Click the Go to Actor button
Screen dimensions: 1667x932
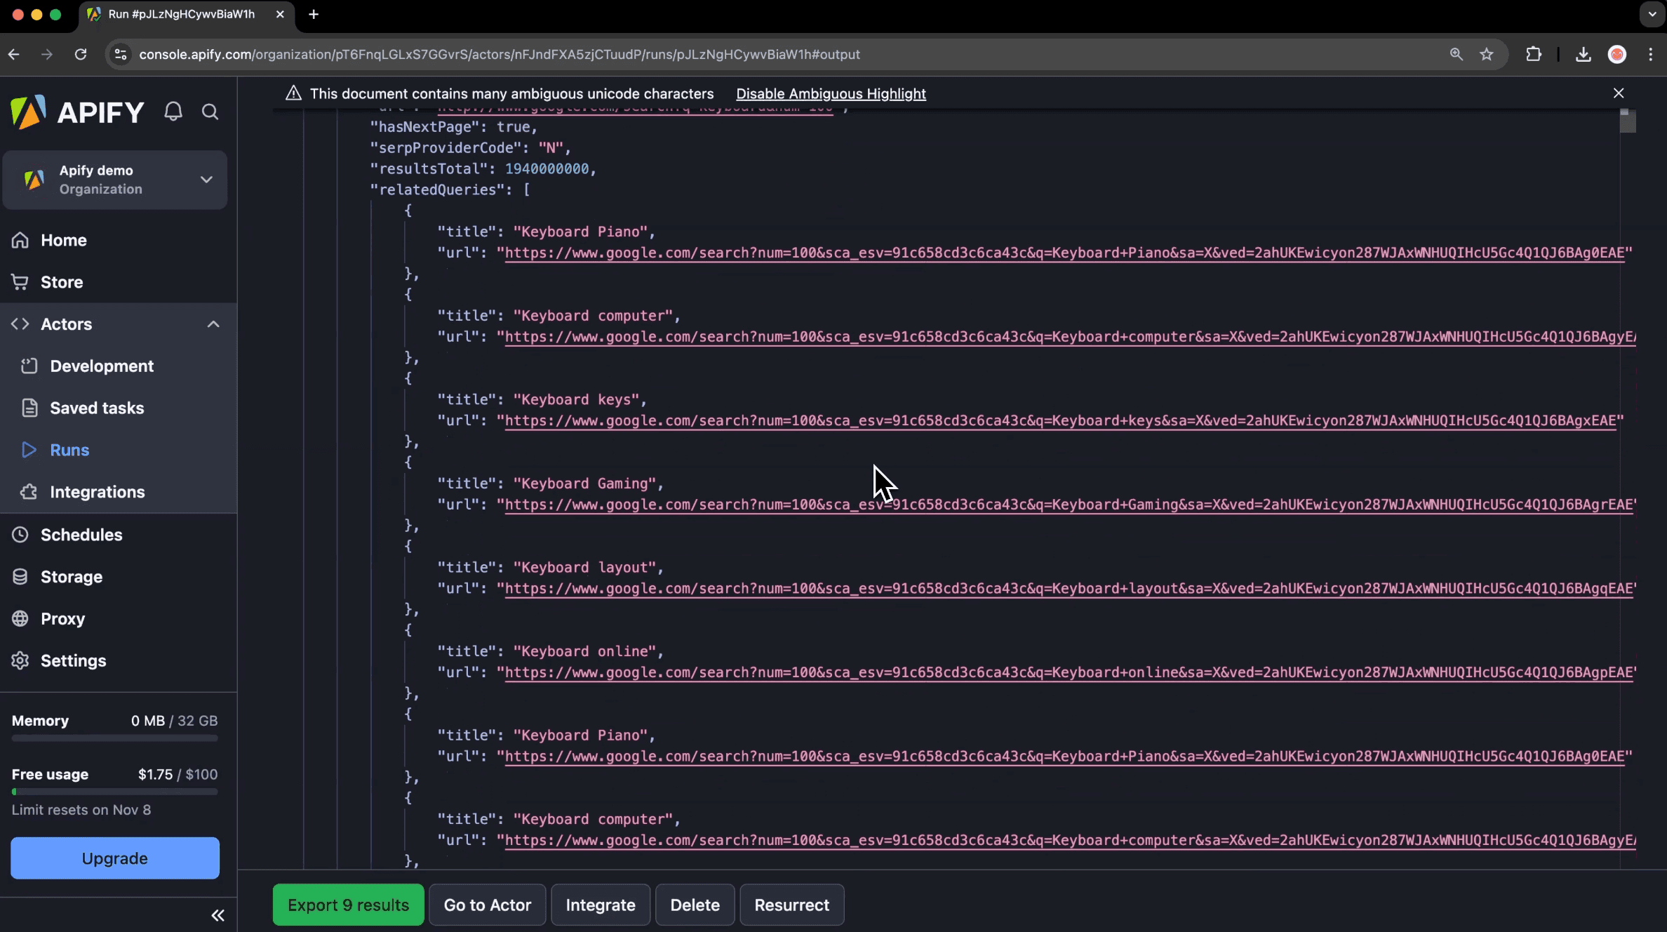[x=488, y=905]
